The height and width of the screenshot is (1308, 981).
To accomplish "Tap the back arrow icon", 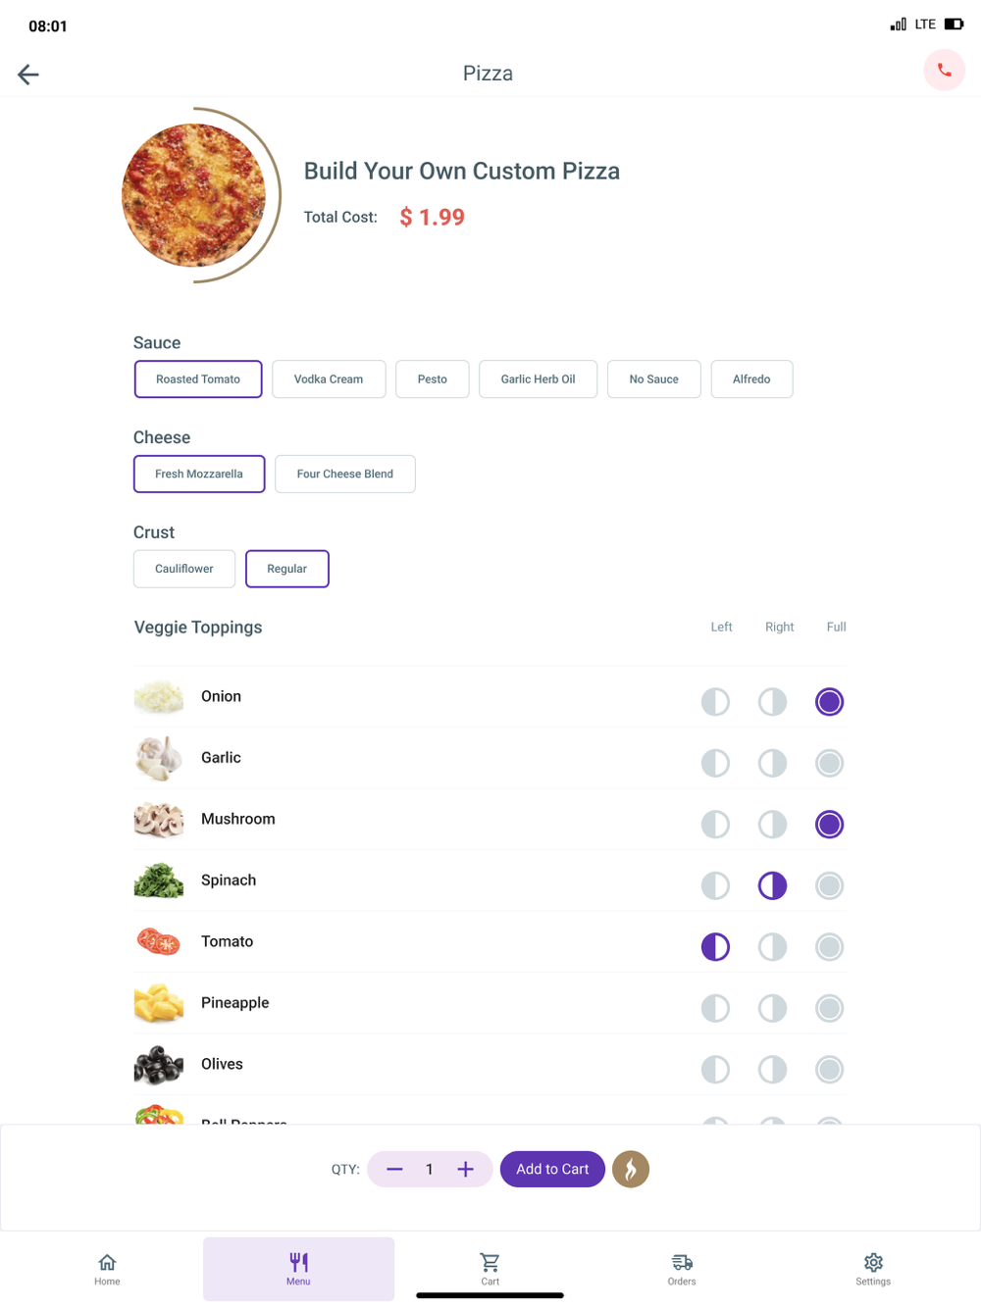I will tap(28, 75).
